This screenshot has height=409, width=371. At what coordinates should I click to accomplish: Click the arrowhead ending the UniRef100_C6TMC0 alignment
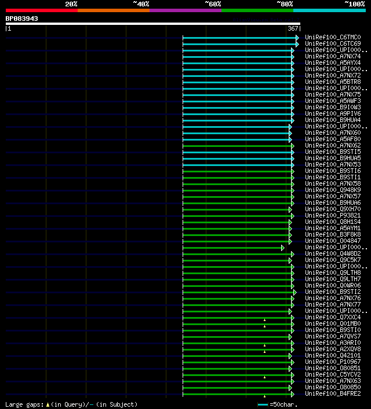[297, 38]
